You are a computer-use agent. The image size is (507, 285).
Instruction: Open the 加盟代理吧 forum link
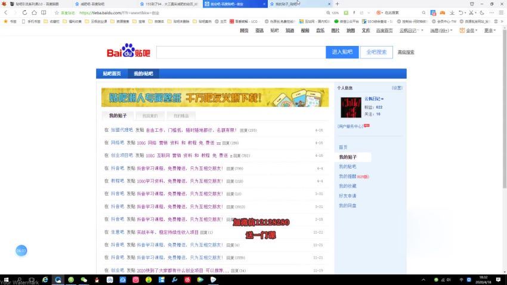(x=122, y=130)
